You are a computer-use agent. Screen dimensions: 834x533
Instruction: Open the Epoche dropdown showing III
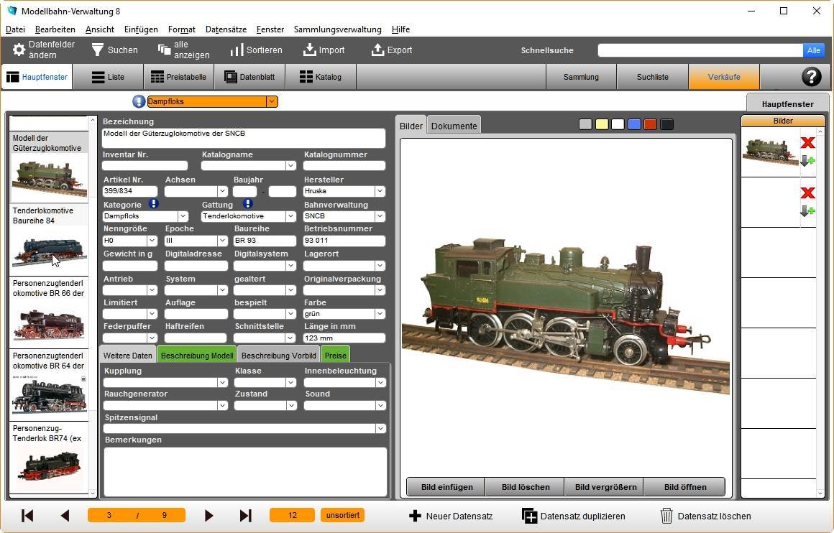(222, 241)
